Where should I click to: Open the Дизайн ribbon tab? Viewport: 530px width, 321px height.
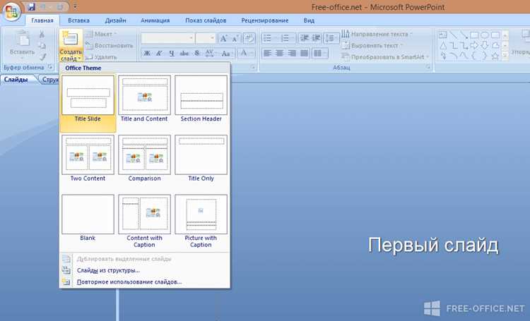(116, 20)
